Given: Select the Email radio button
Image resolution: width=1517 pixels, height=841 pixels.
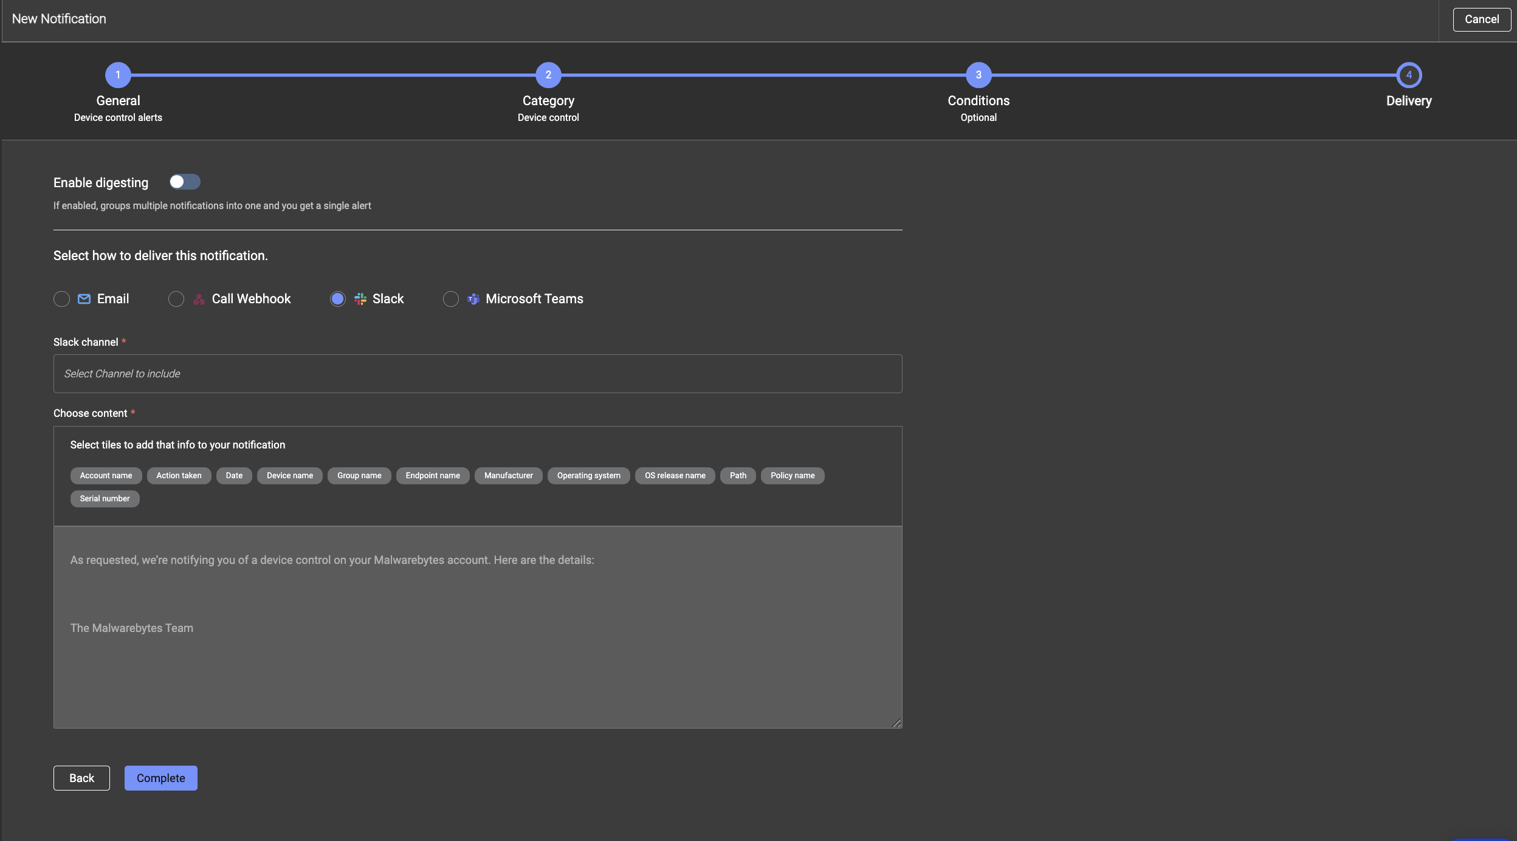Looking at the screenshot, I should pos(61,299).
